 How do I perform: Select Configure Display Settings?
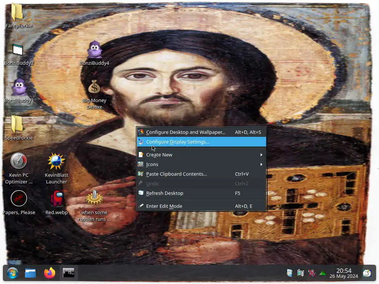click(x=201, y=142)
